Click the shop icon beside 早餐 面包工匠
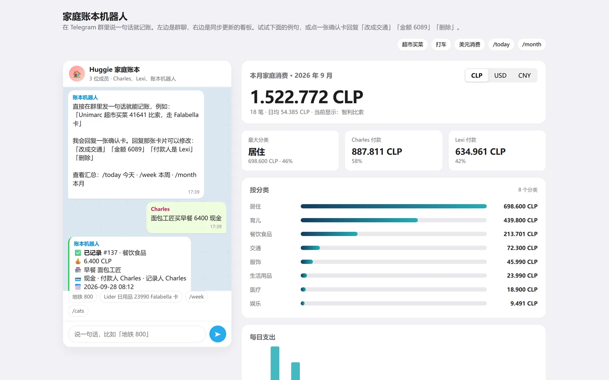 point(78,270)
